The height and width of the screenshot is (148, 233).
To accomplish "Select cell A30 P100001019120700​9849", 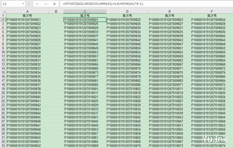I will click(27, 133).
